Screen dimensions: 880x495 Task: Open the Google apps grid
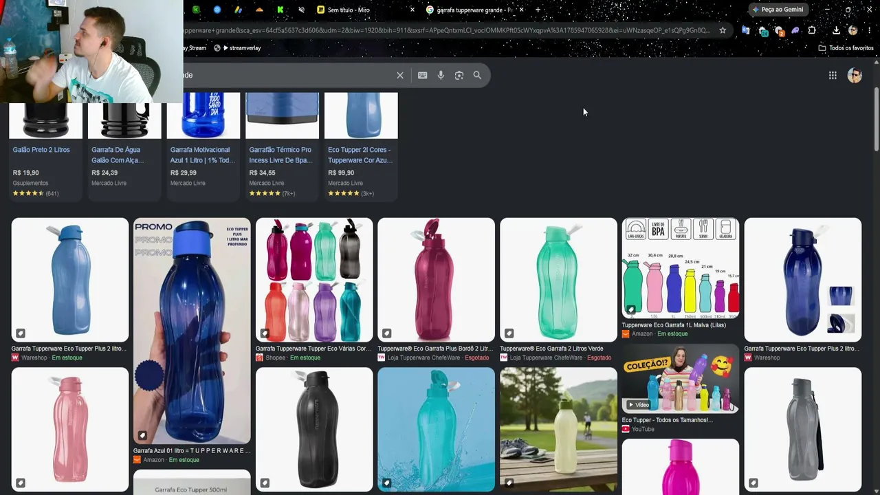coord(833,76)
